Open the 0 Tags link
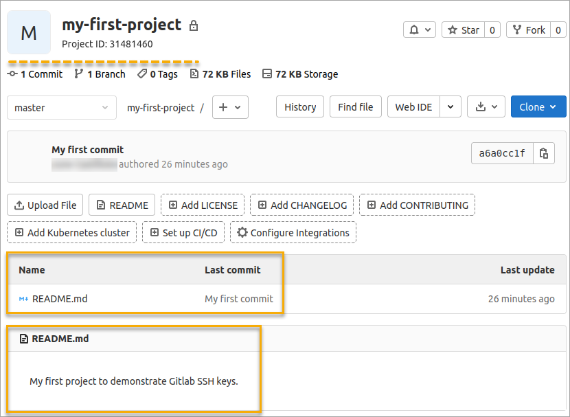 click(x=157, y=74)
